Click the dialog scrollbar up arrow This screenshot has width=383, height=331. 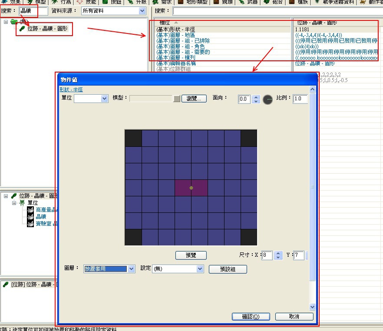point(312,89)
